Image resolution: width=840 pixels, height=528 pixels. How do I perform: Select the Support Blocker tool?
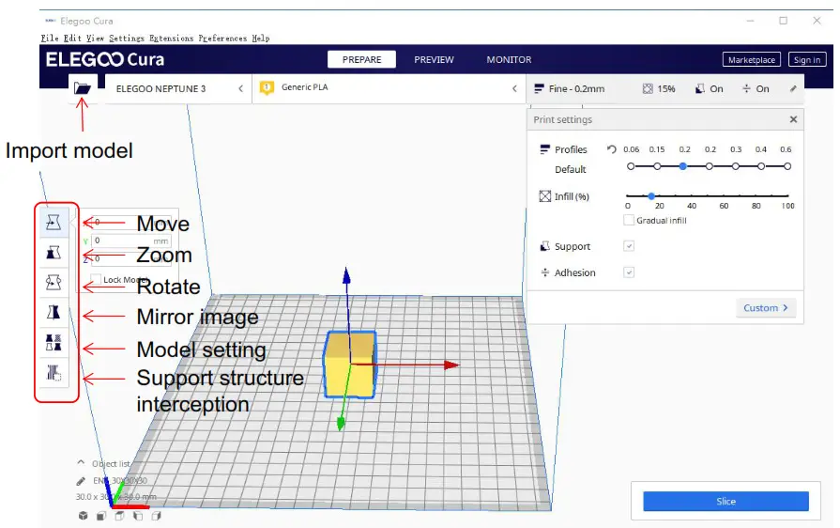click(x=53, y=372)
